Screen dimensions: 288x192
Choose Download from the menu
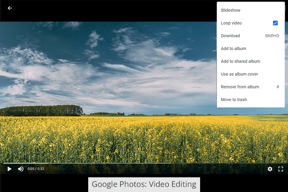point(251,36)
